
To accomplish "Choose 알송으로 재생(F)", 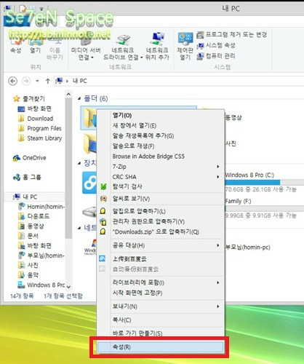I will tap(160, 146).
